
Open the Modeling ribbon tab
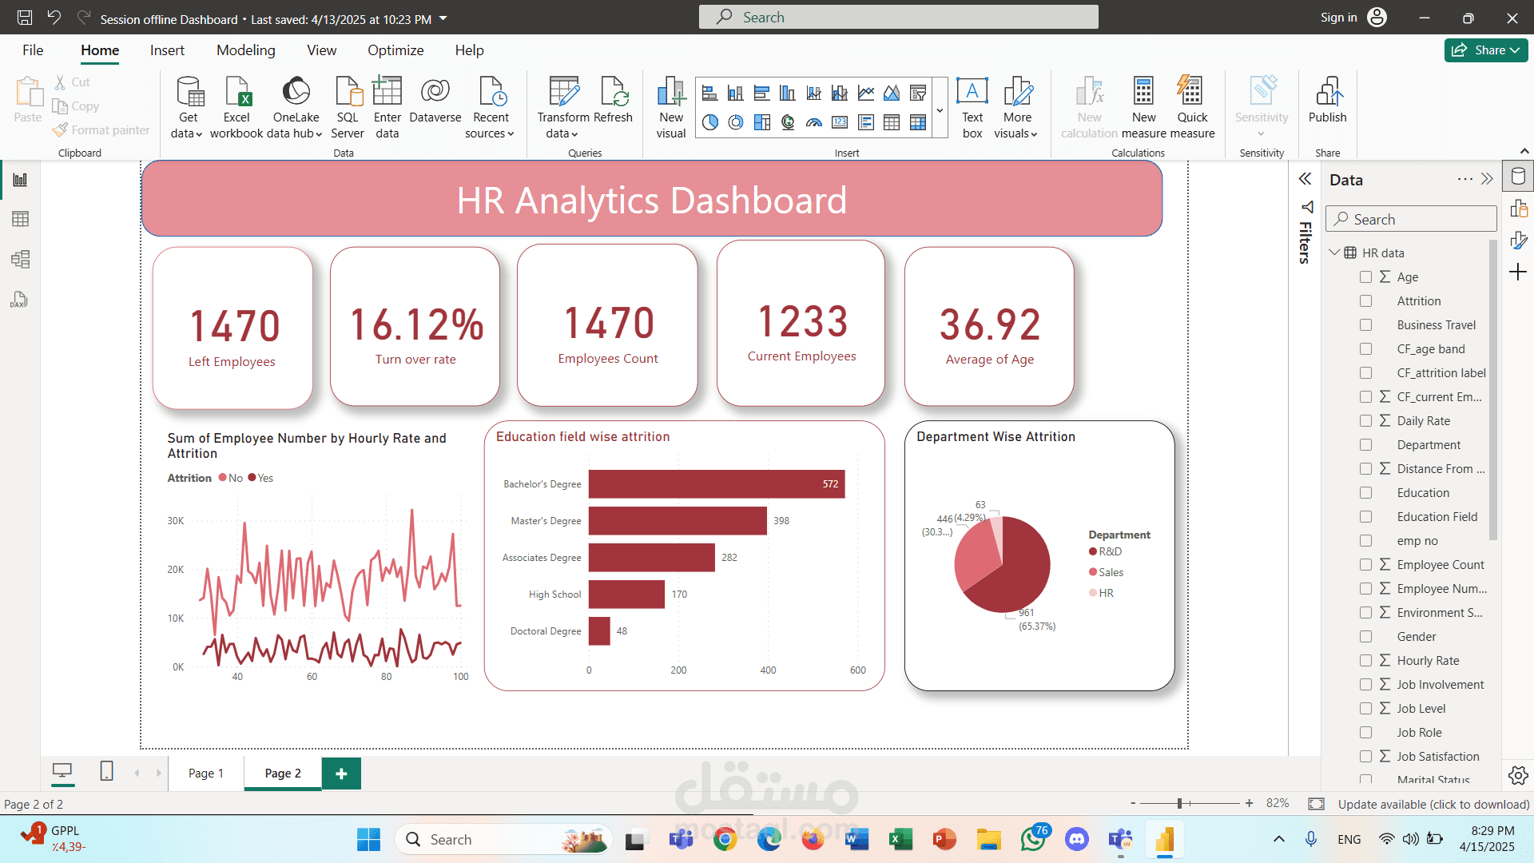tap(246, 50)
